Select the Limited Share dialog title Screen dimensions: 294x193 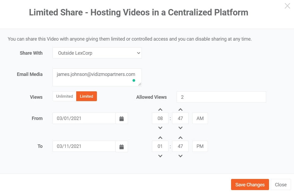pyautogui.click(x=139, y=12)
